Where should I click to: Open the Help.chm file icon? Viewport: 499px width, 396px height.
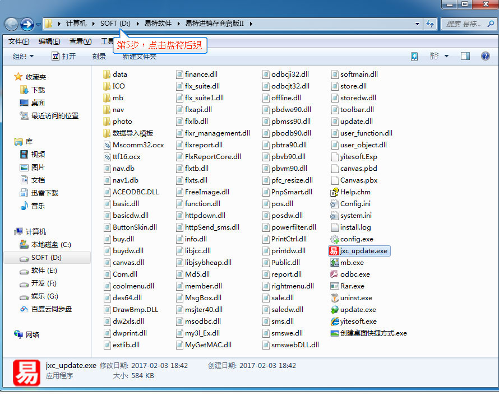coord(335,192)
